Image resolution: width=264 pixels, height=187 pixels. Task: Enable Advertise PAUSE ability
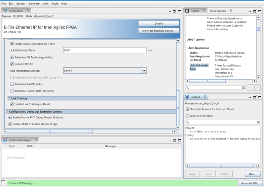click(12, 84)
